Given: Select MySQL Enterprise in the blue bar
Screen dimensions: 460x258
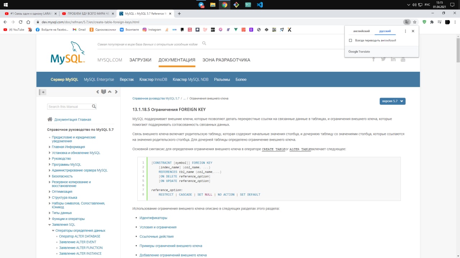Looking at the screenshot, I should click(x=99, y=79).
